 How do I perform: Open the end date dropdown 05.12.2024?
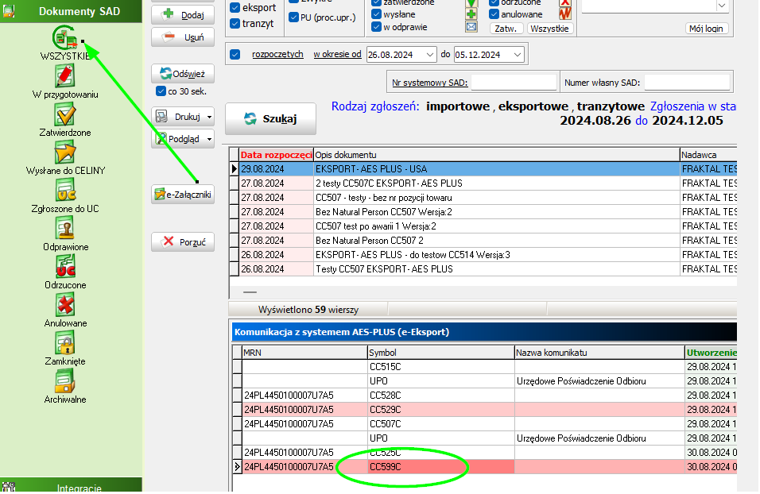click(518, 55)
